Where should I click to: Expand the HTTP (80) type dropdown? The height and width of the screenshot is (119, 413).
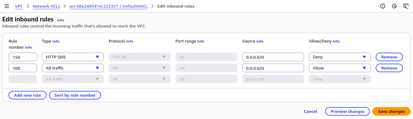pos(73,57)
